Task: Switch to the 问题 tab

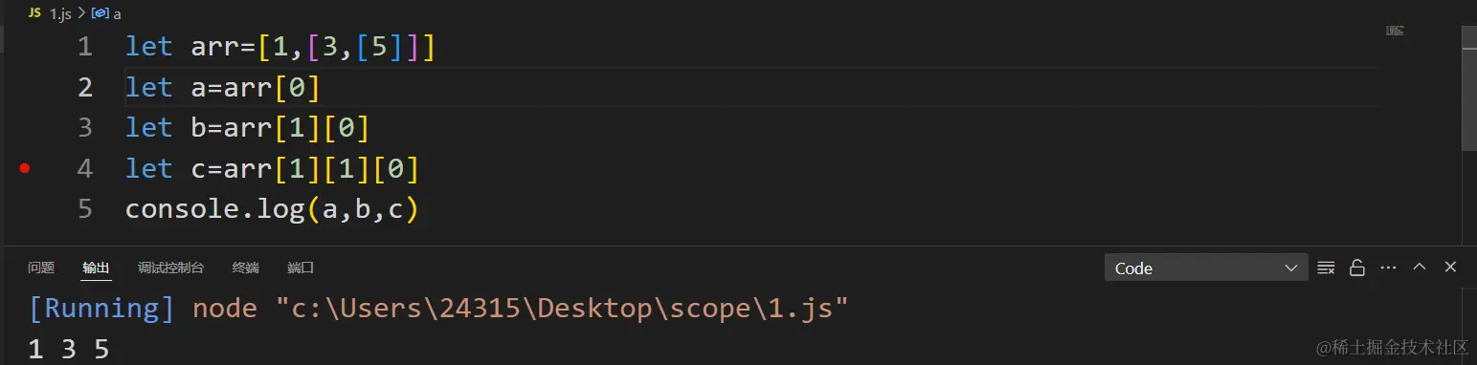Action: 41,268
